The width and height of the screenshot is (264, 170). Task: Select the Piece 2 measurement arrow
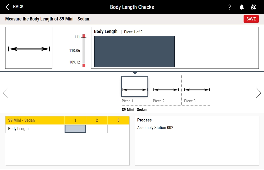pyautogui.click(x=166, y=90)
